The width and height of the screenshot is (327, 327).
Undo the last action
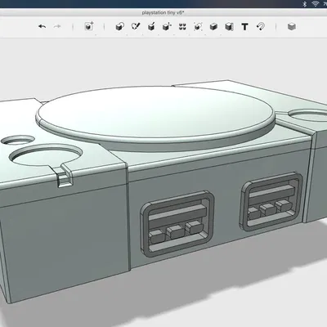coord(42,26)
